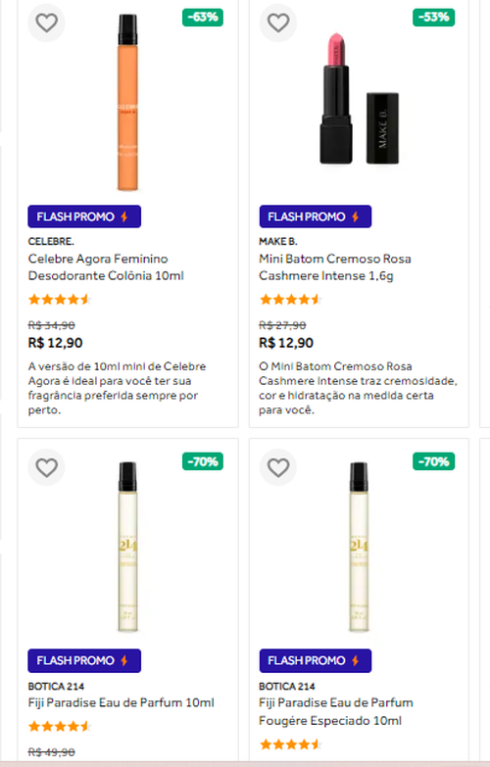Image resolution: width=490 pixels, height=767 pixels.
Task: Click FLASH PROMO tag on Fougére Especiado
Action: pos(316,661)
